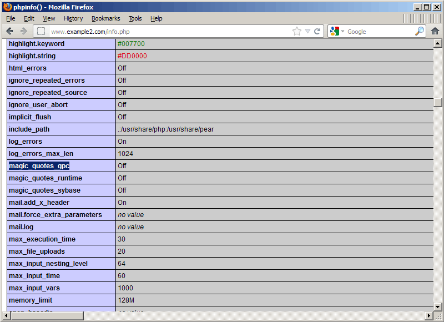The image size is (444, 322).
Task: Click the horizontal scrollbar right arrow
Action: tap(429, 315)
